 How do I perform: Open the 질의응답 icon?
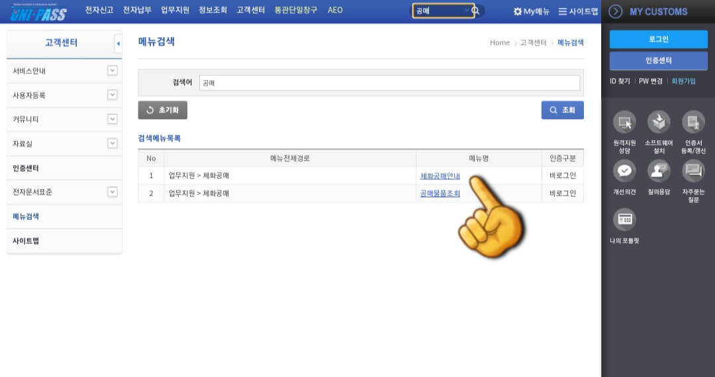tap(659, 171)
